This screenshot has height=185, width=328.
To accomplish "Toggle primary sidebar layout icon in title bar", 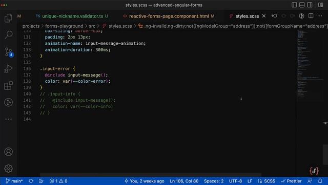I will (294, 5).
